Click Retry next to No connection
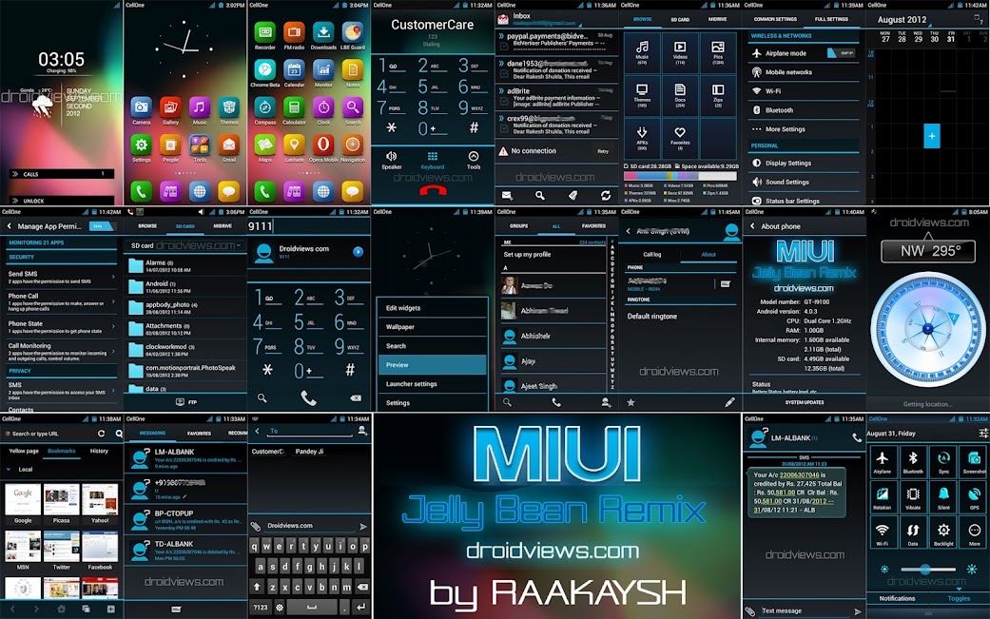Viewport: 990px width, 619px height. pos(603,151)
